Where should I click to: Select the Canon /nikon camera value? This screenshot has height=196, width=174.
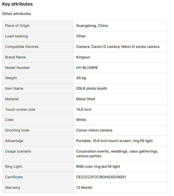click(x=94, y=130)
